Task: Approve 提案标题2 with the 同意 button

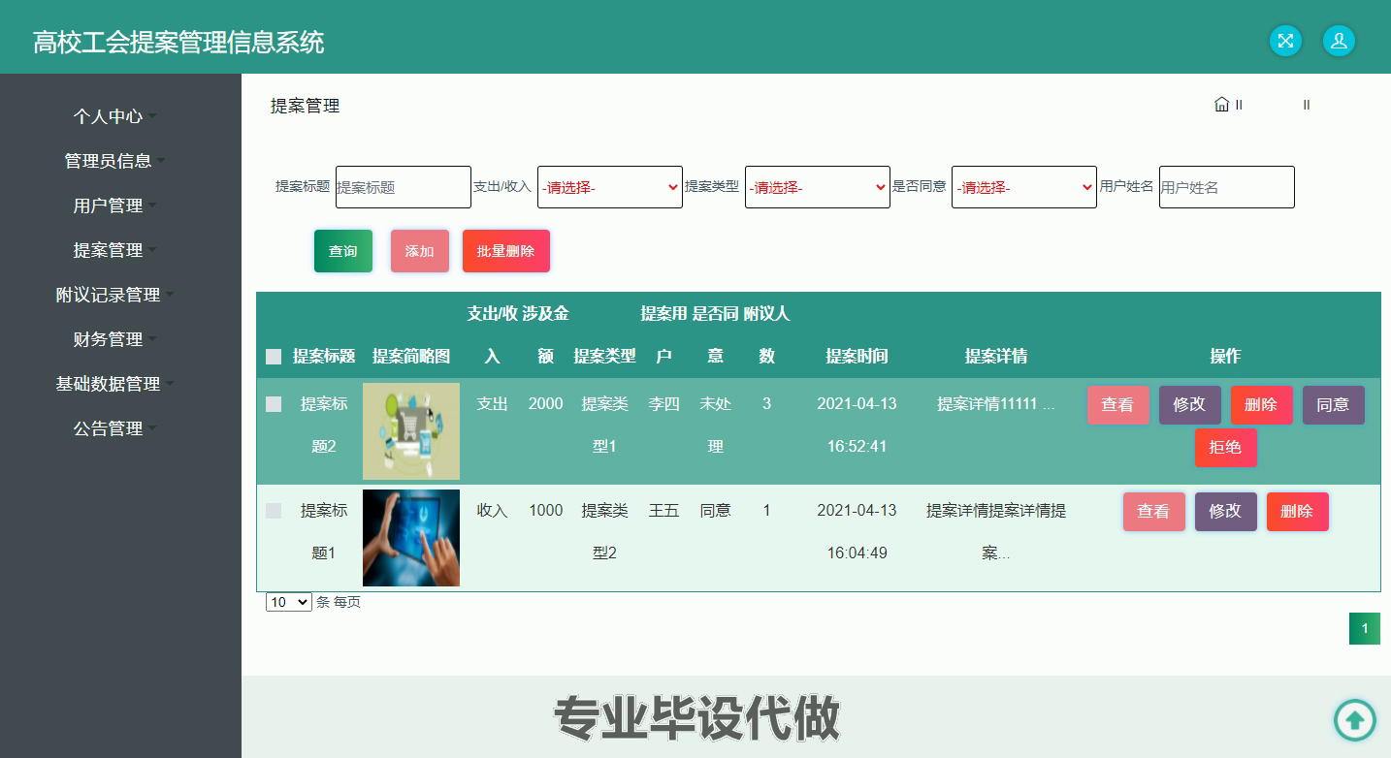Action: (x=1334, y=405)
